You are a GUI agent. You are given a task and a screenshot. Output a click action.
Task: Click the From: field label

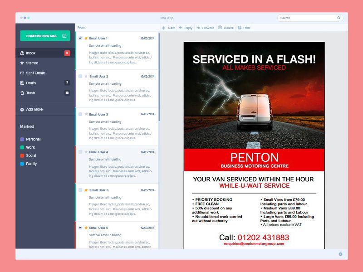coord(82,27)
